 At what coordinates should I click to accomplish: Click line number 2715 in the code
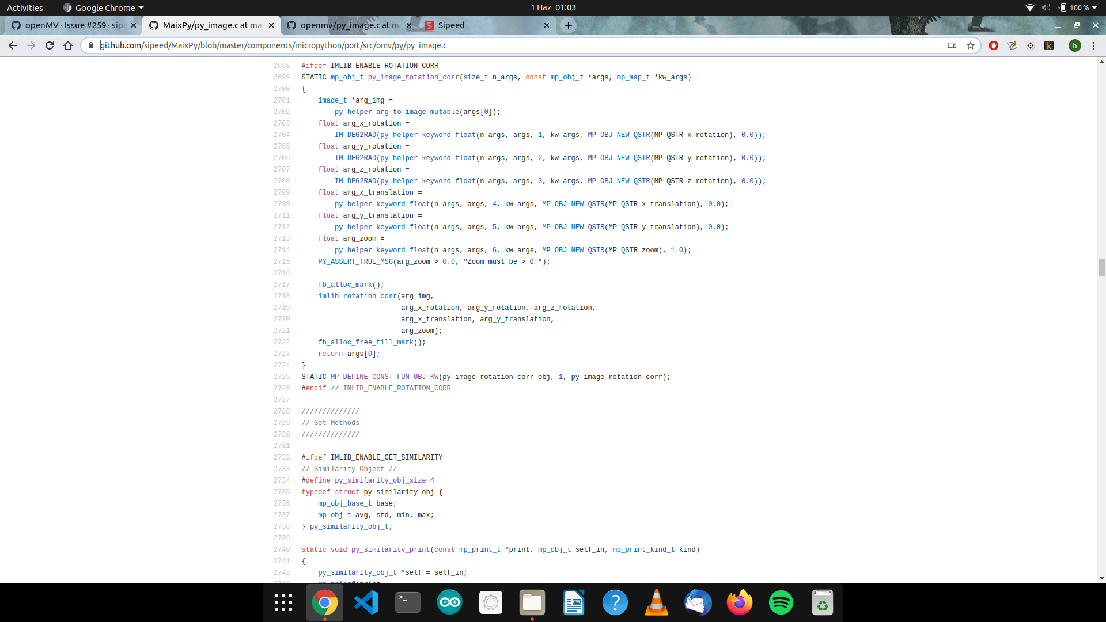coord(282,261)
